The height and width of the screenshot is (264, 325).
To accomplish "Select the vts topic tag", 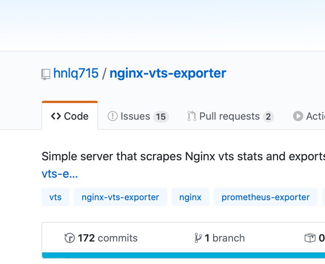I will tap(55, 197).
